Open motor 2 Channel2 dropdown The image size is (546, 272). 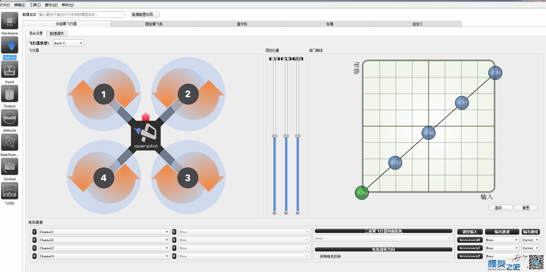pyautogui.click(x=104, y=240)
